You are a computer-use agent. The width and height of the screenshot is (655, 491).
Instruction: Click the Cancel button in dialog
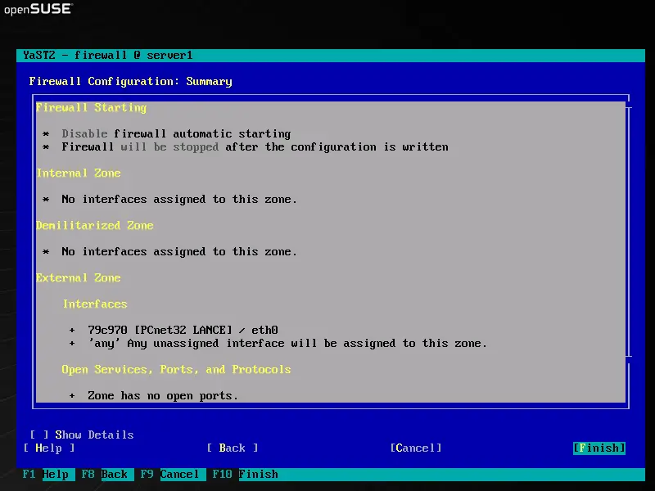[416, 448]
